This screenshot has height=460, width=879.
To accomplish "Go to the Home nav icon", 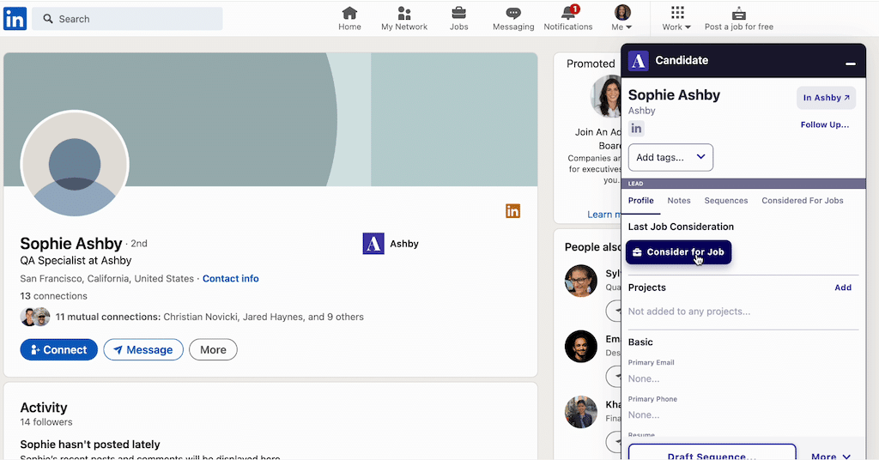I will [349, 19].
